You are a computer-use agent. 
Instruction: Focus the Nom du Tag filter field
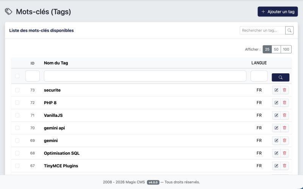145,76
